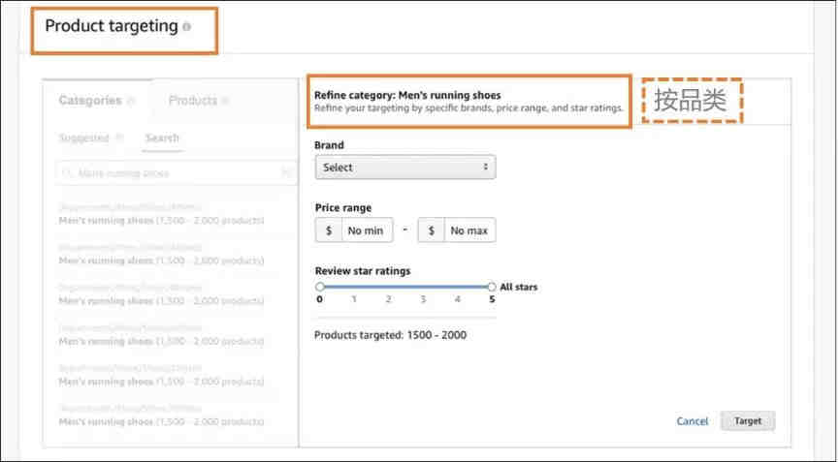Clear the category search box with X icon
This screenshot has height=462, width=840.
tap(286, 173)
